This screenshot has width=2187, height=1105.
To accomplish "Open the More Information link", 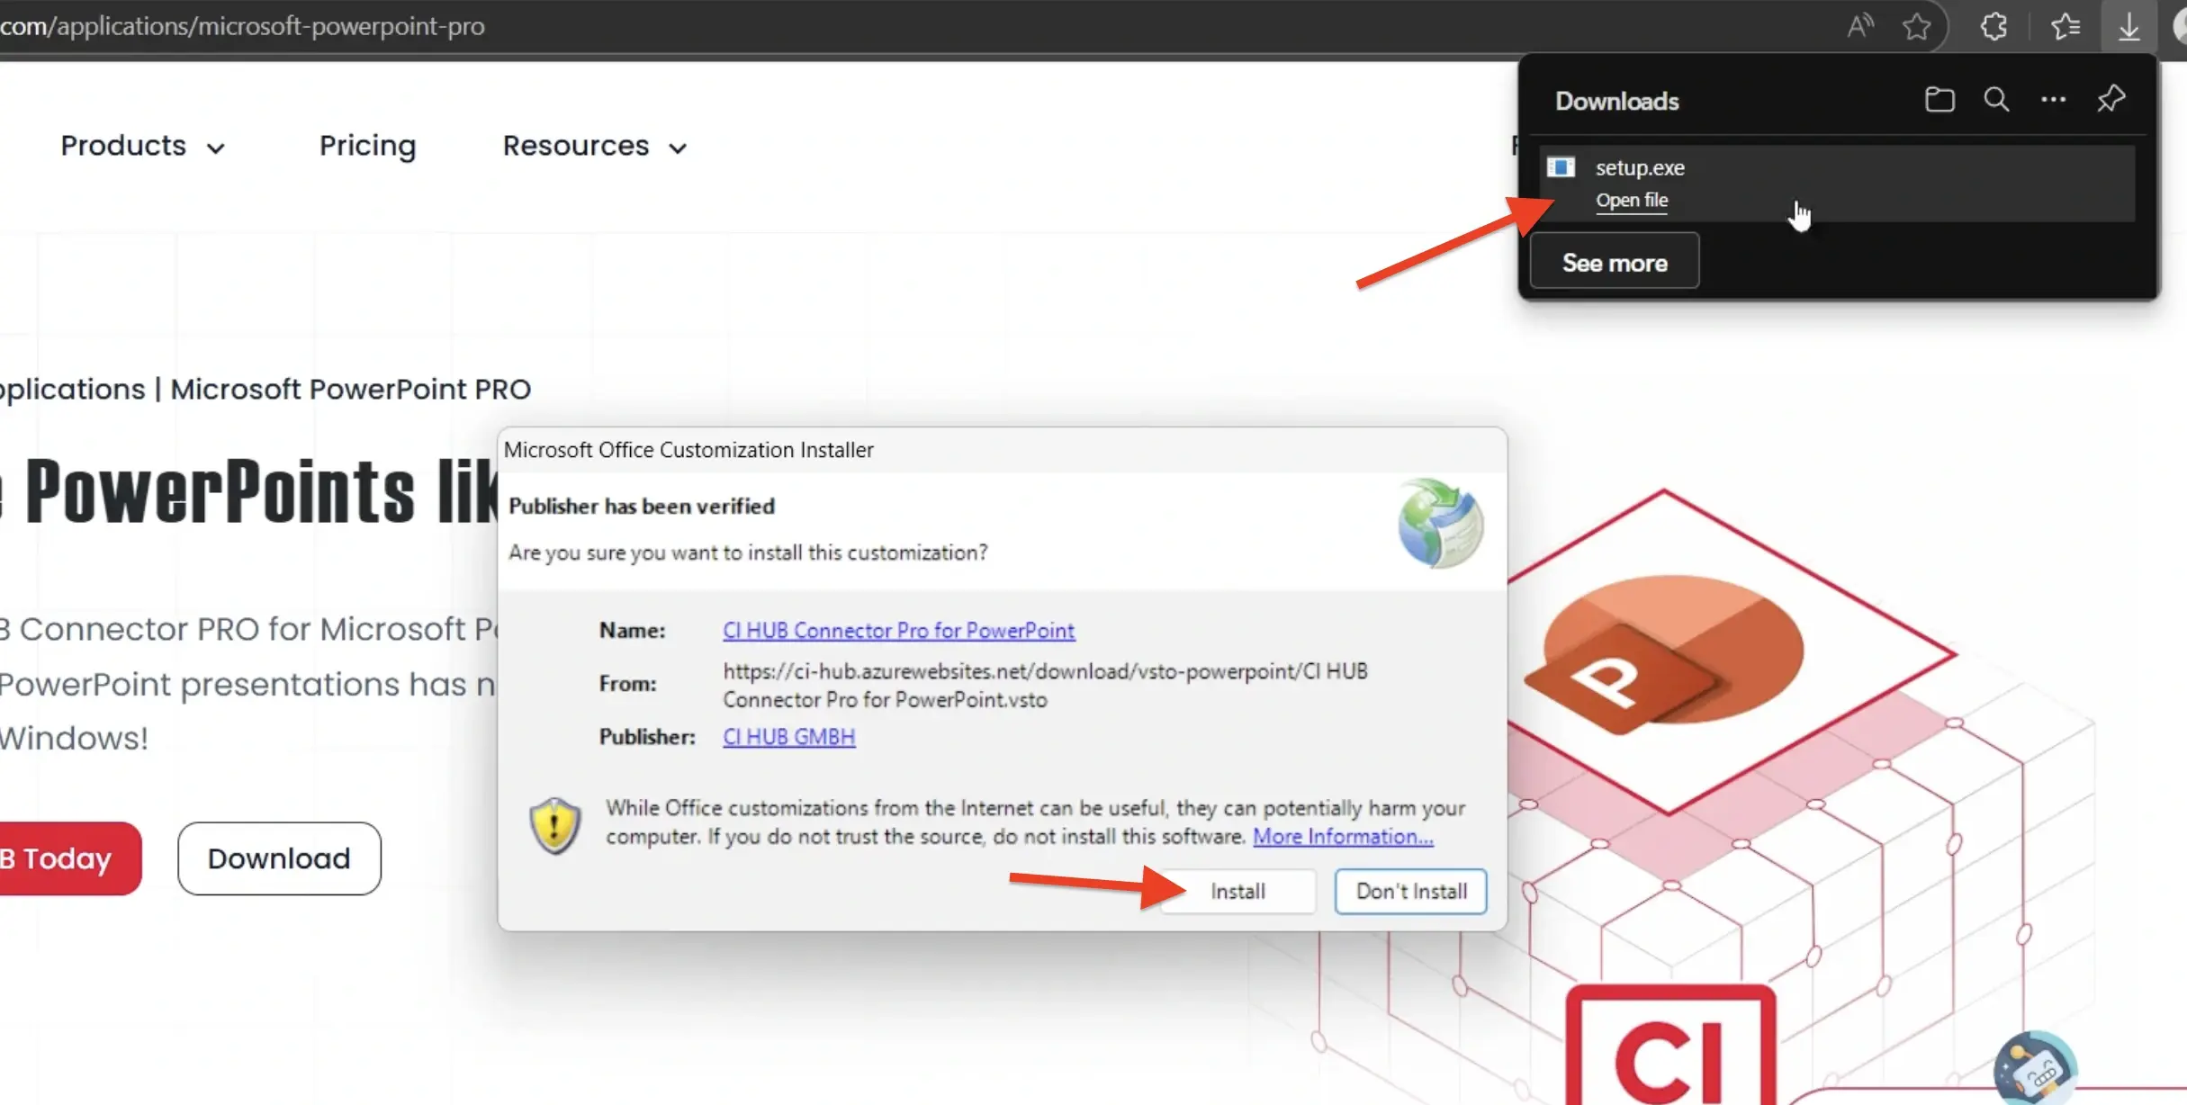I will point(1343,836).
